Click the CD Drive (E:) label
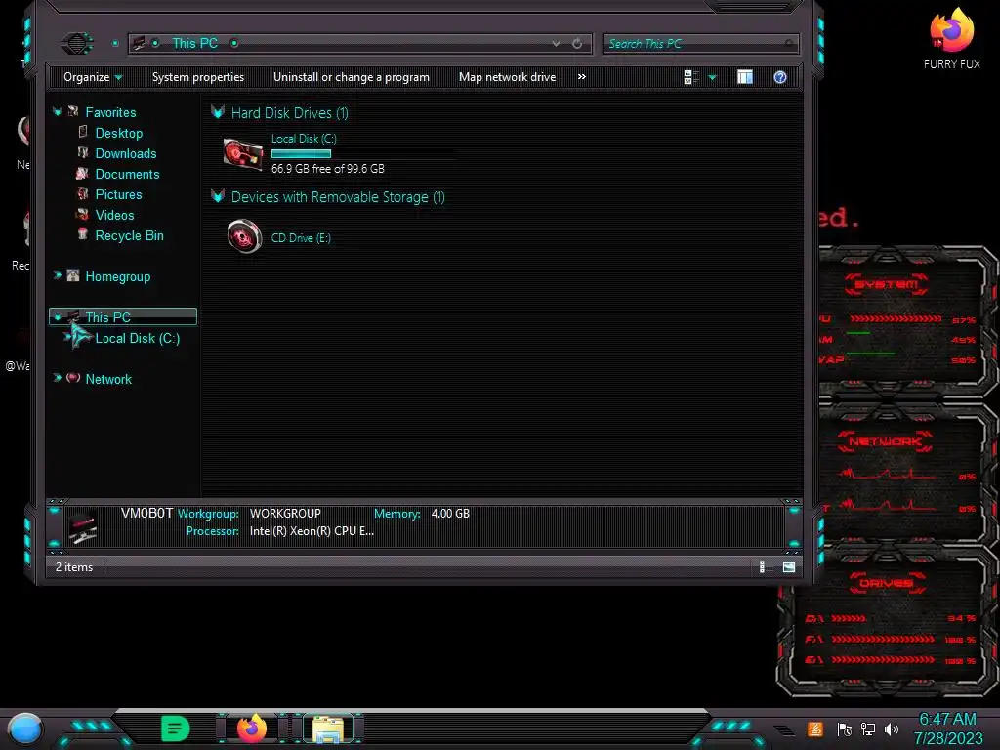Image resolution: width=1000 pixels, height=750 pixels. [301, 238]
